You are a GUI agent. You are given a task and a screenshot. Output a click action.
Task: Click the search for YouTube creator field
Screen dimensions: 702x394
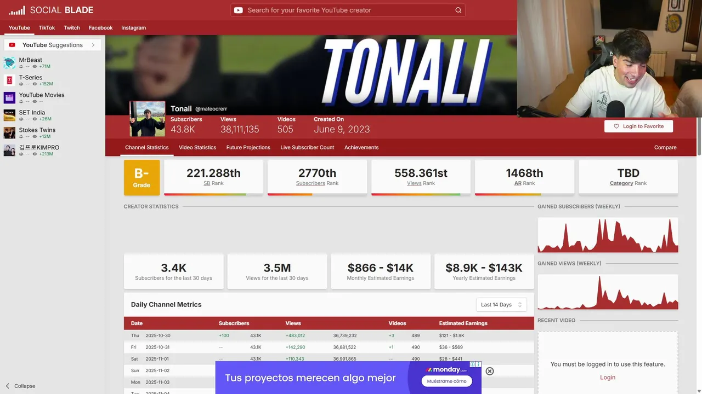(348, 10)
